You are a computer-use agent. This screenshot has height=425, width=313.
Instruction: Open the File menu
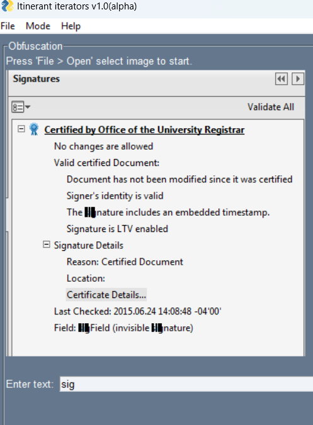(x=8, y=26)
